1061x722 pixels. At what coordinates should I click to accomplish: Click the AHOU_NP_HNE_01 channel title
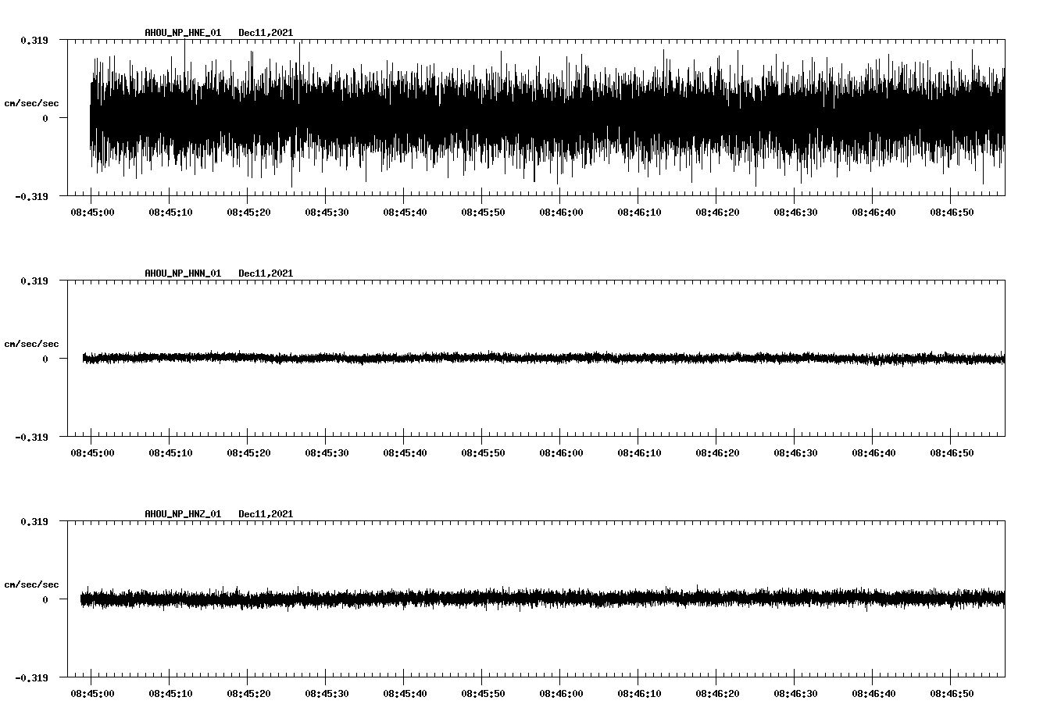(x=183, y=33)
